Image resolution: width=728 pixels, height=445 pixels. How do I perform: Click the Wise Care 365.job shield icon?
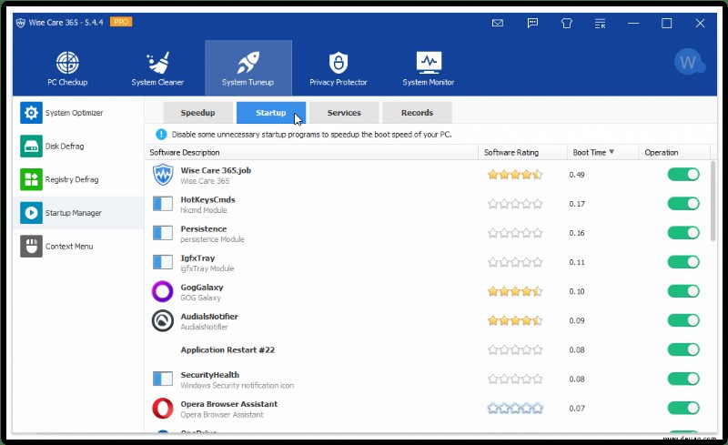(163, 175)
